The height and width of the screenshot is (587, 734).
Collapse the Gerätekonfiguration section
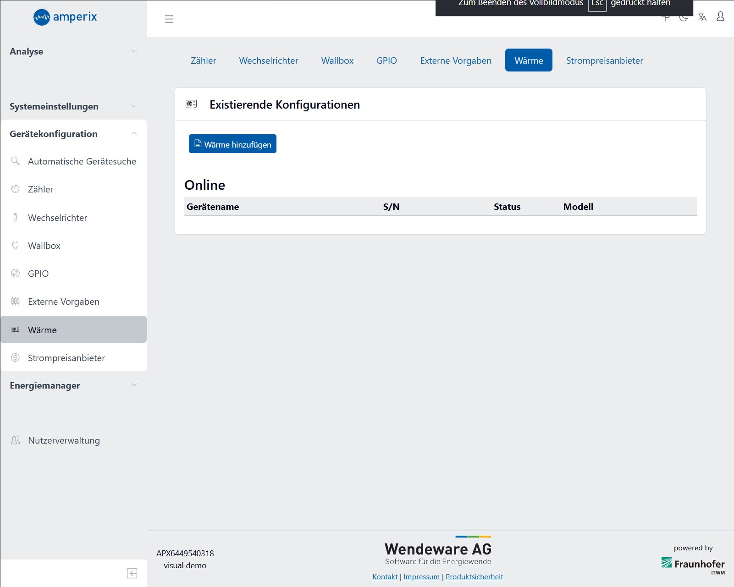point(73,134)
